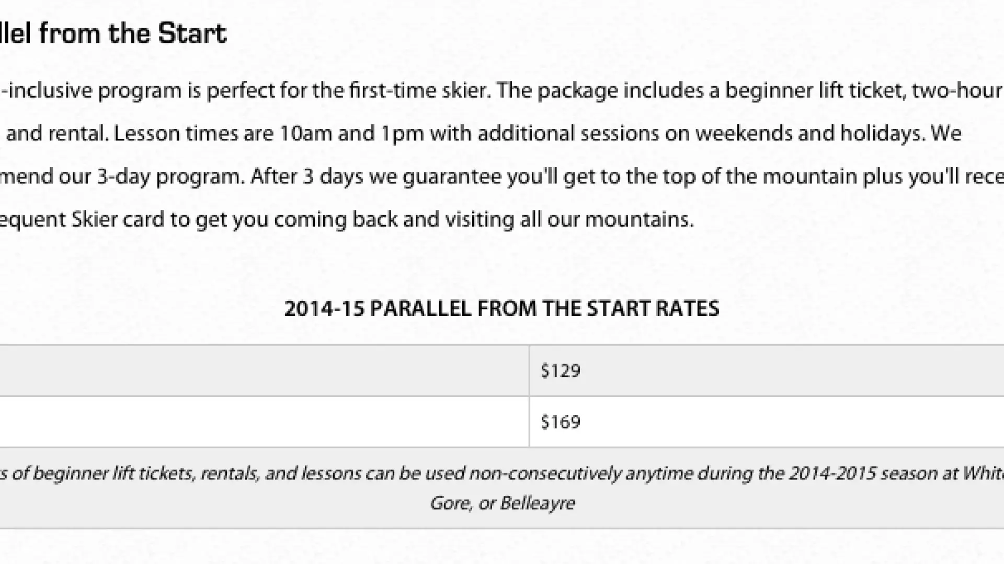Click the '2014-15 PARALLEL FROM THE START RATES' title
The width and height of the screenshot is (1004, 564).
(501, 309)
